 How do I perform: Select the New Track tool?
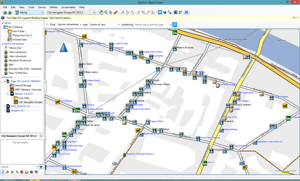click(x=132, y=13)
